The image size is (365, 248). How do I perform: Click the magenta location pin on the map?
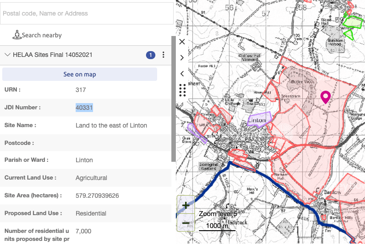(x=325, y=96)
